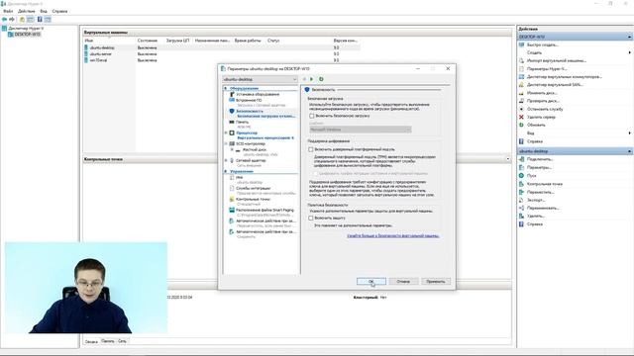The image size is (634, 356).
Task: Click the green Refresh icon in settings dialog toolbar
Action: click(321, 79)
